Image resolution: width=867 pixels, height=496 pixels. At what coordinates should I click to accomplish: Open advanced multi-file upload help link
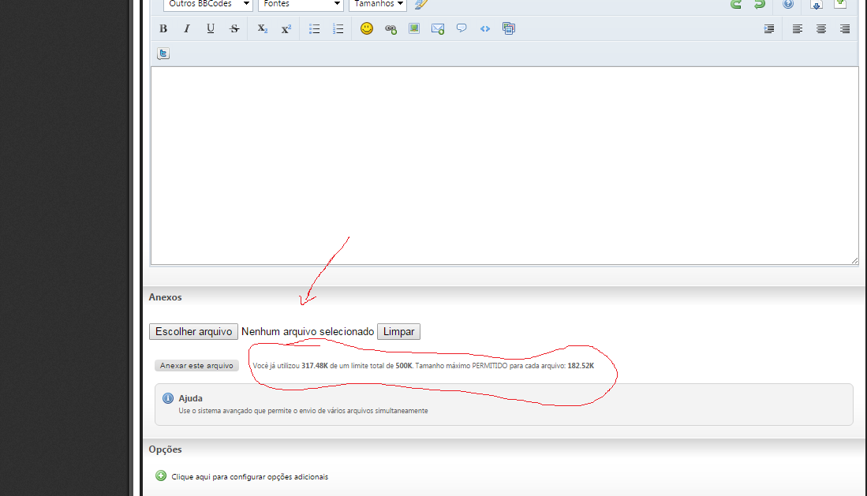coord(303,411)
